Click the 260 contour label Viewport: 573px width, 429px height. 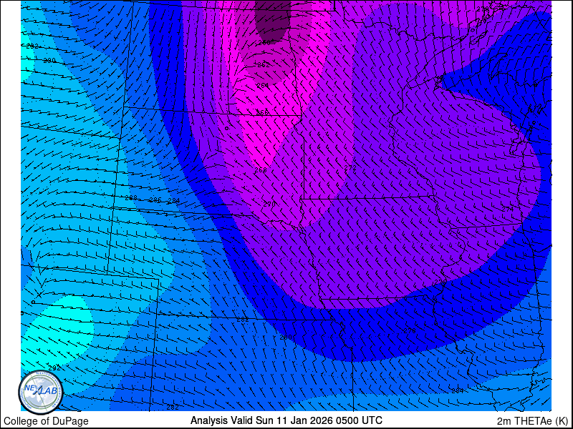tap(264, 43)
